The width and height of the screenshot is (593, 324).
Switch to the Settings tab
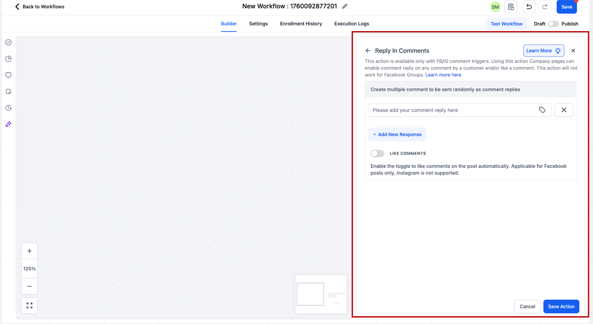[258, 24]
